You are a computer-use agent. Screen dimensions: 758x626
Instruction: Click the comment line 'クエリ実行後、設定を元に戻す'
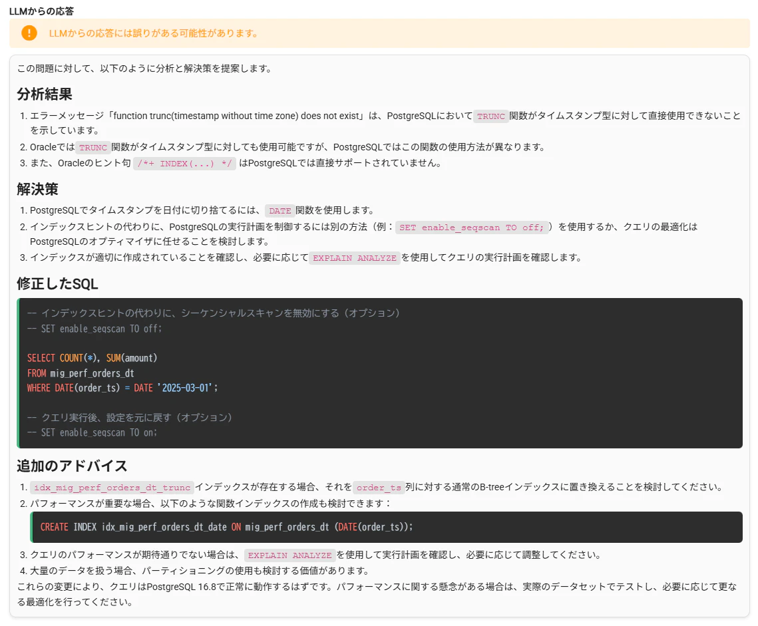coord(130,417)
